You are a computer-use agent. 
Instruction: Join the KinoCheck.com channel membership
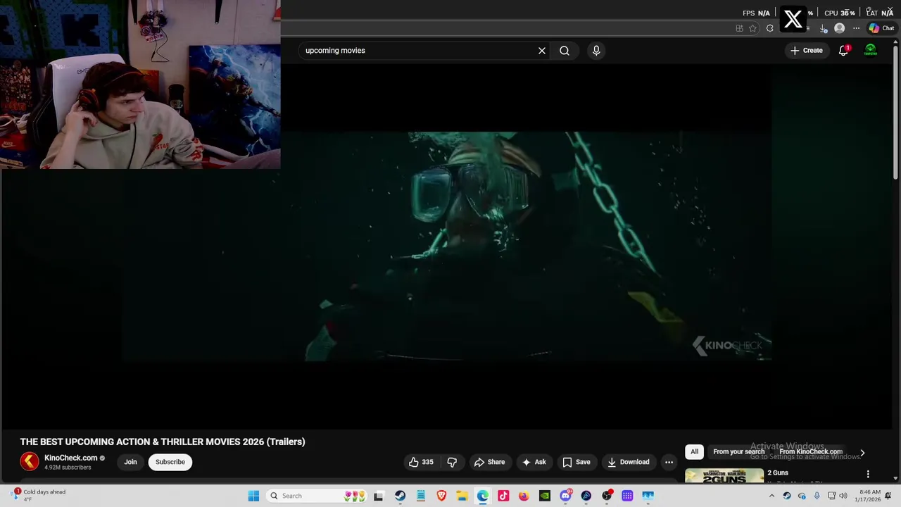[x=131, y=462]
